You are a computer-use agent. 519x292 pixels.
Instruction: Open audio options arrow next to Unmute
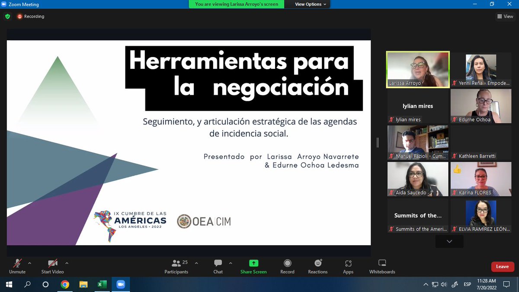[29, 263]
